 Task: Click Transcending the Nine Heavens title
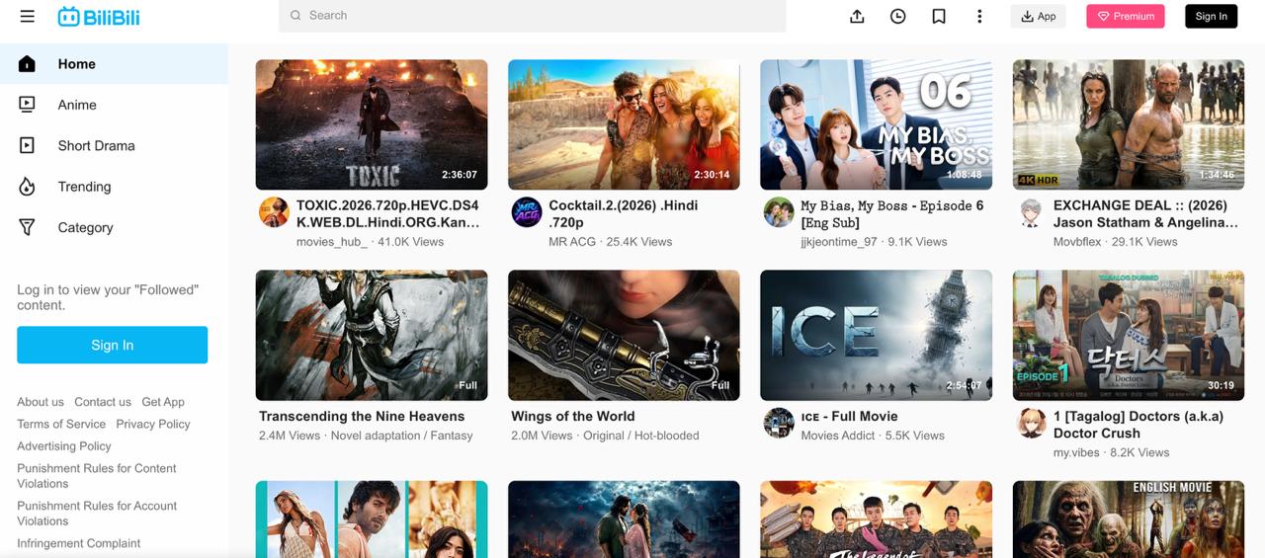tap(362, 417)
